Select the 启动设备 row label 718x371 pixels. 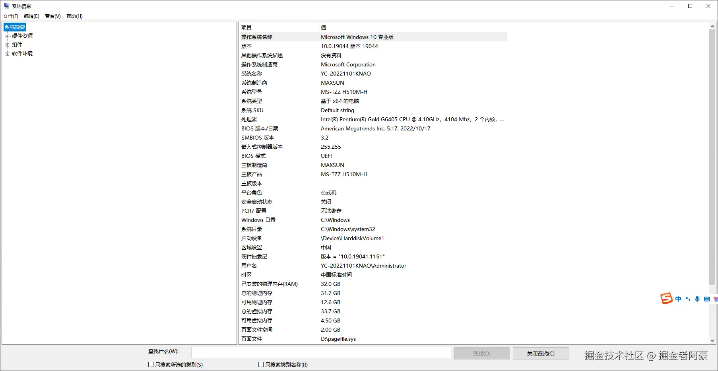coord(252,238)
